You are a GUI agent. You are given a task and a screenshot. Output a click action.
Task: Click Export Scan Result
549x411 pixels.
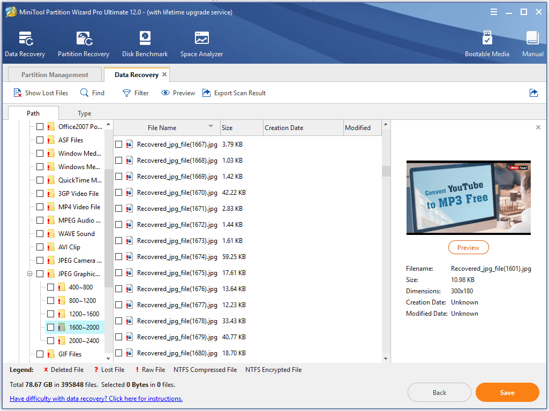point(234,93)
